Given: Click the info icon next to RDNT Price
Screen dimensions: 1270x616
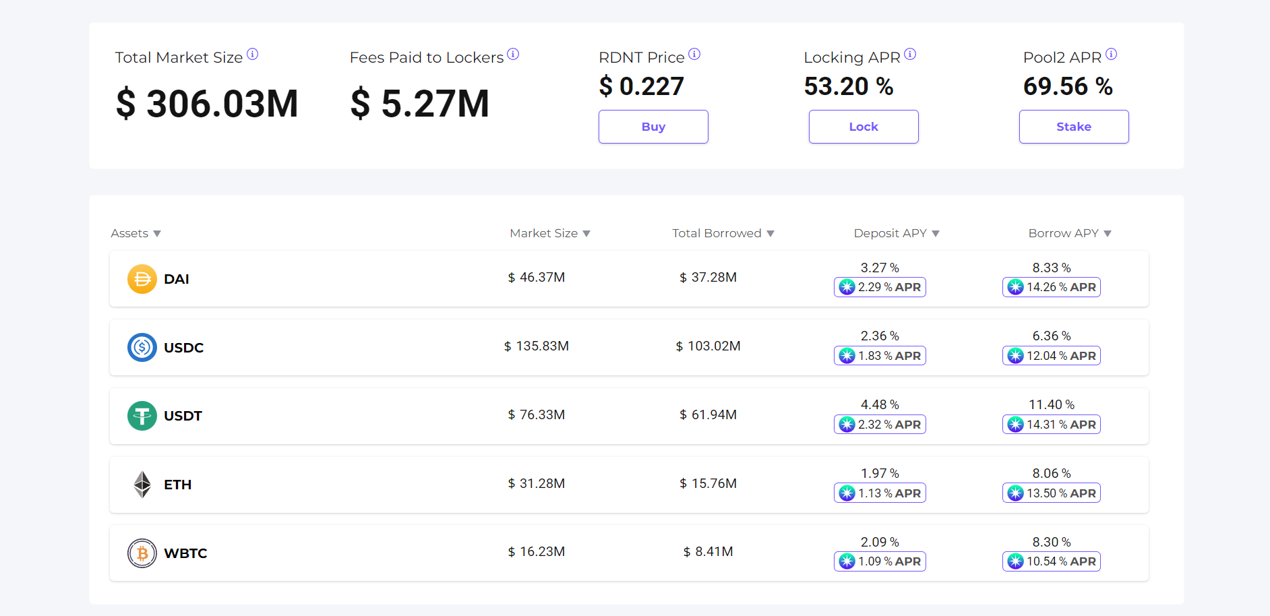Looking at the screenshot, I should click(x=694, y=54).
